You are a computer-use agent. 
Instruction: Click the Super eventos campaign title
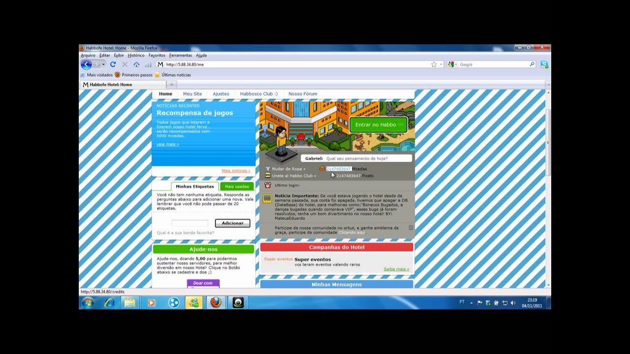(313, 259)
